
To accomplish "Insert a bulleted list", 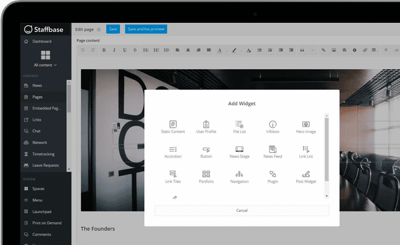I will pos(259,50).
